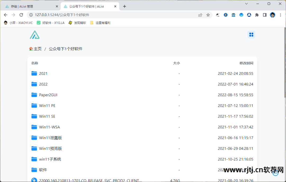
Task: Click the umbrella extension icon
Action: click(218, 15)
